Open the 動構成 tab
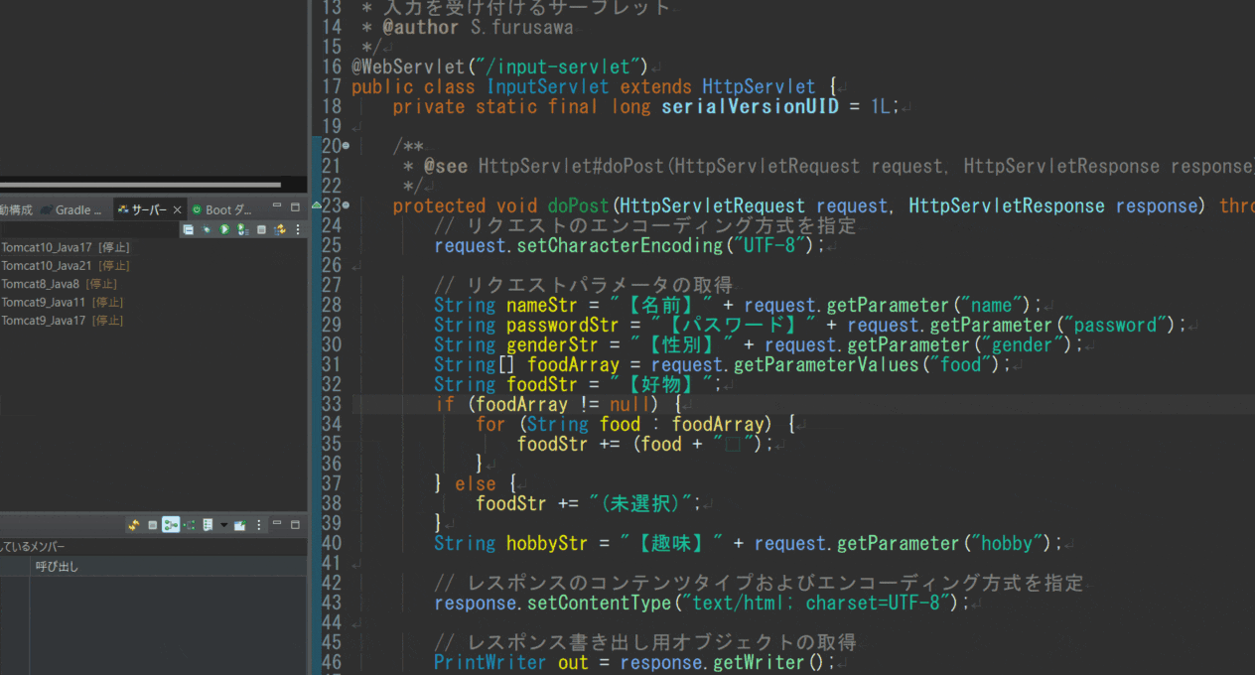The width and height of the screenshot is (1255, 675). pos(17,209)
